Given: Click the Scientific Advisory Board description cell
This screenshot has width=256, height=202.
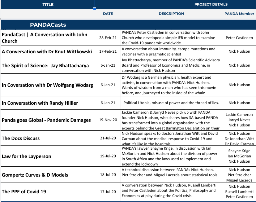Looking at the screenshot, I should pos(171,65).
